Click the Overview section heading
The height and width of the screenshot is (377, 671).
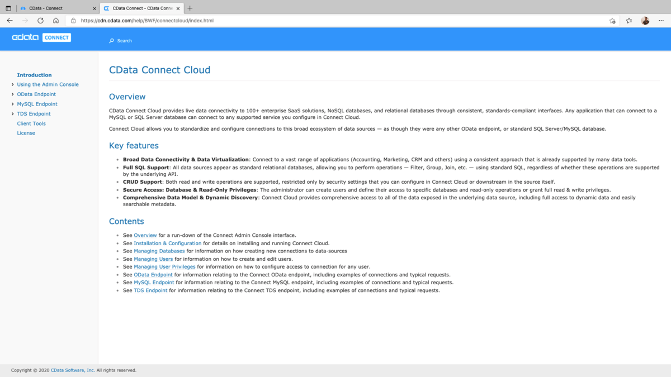click(x=127, y=97)
